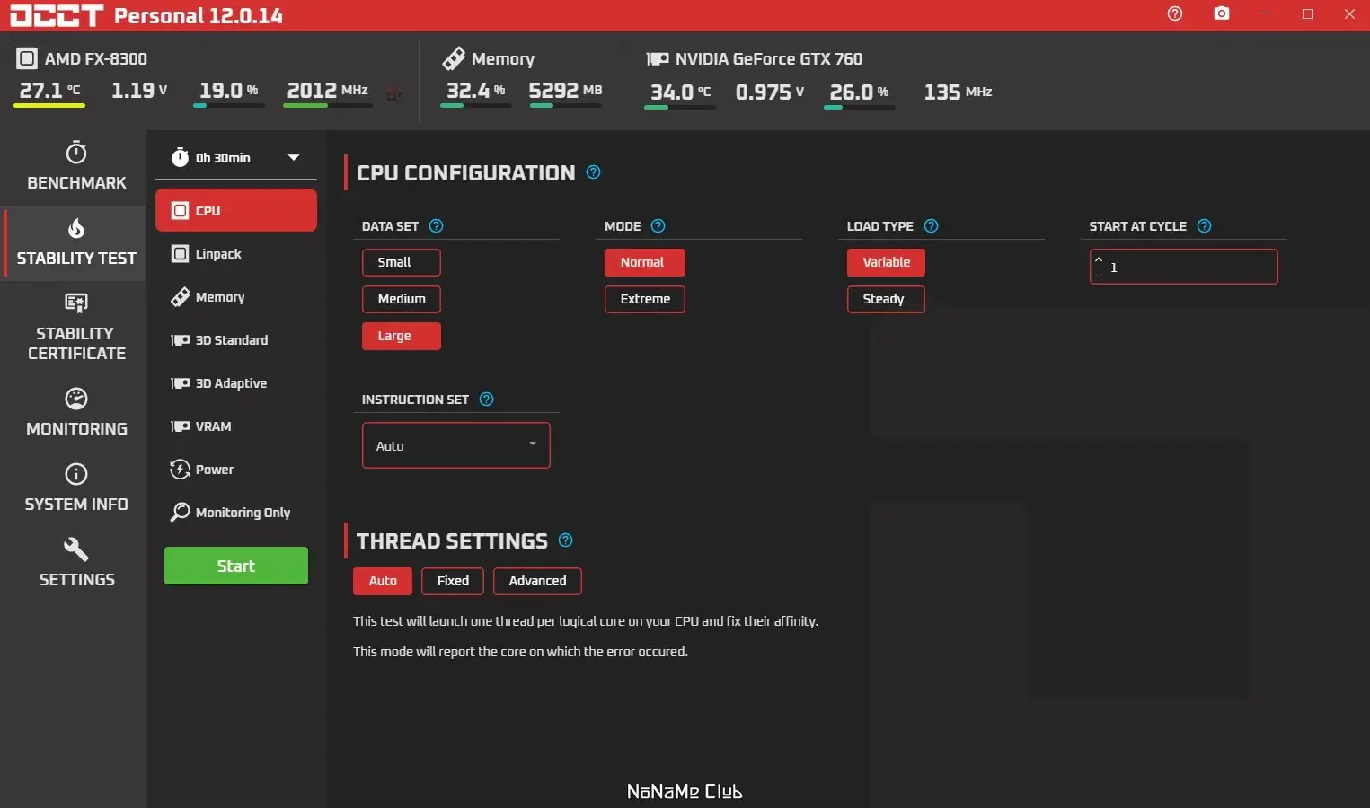The height and width of the screenshot is (808, 1370).
Task: Click the help icon beside THREAD SETTINGS
Action: pos(566,540)
